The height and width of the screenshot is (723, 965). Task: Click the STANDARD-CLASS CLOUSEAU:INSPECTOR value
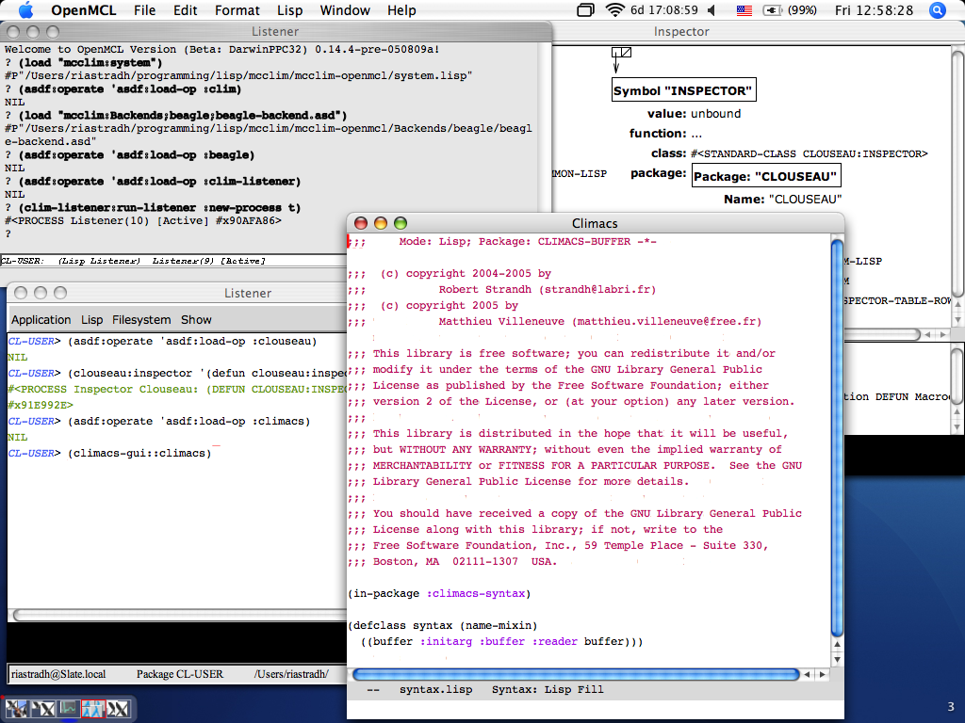(x=809, y=153)
